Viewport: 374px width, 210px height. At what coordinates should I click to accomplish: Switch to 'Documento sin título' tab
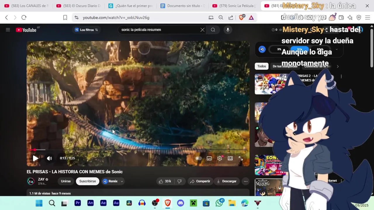click(x=182, y=6)
